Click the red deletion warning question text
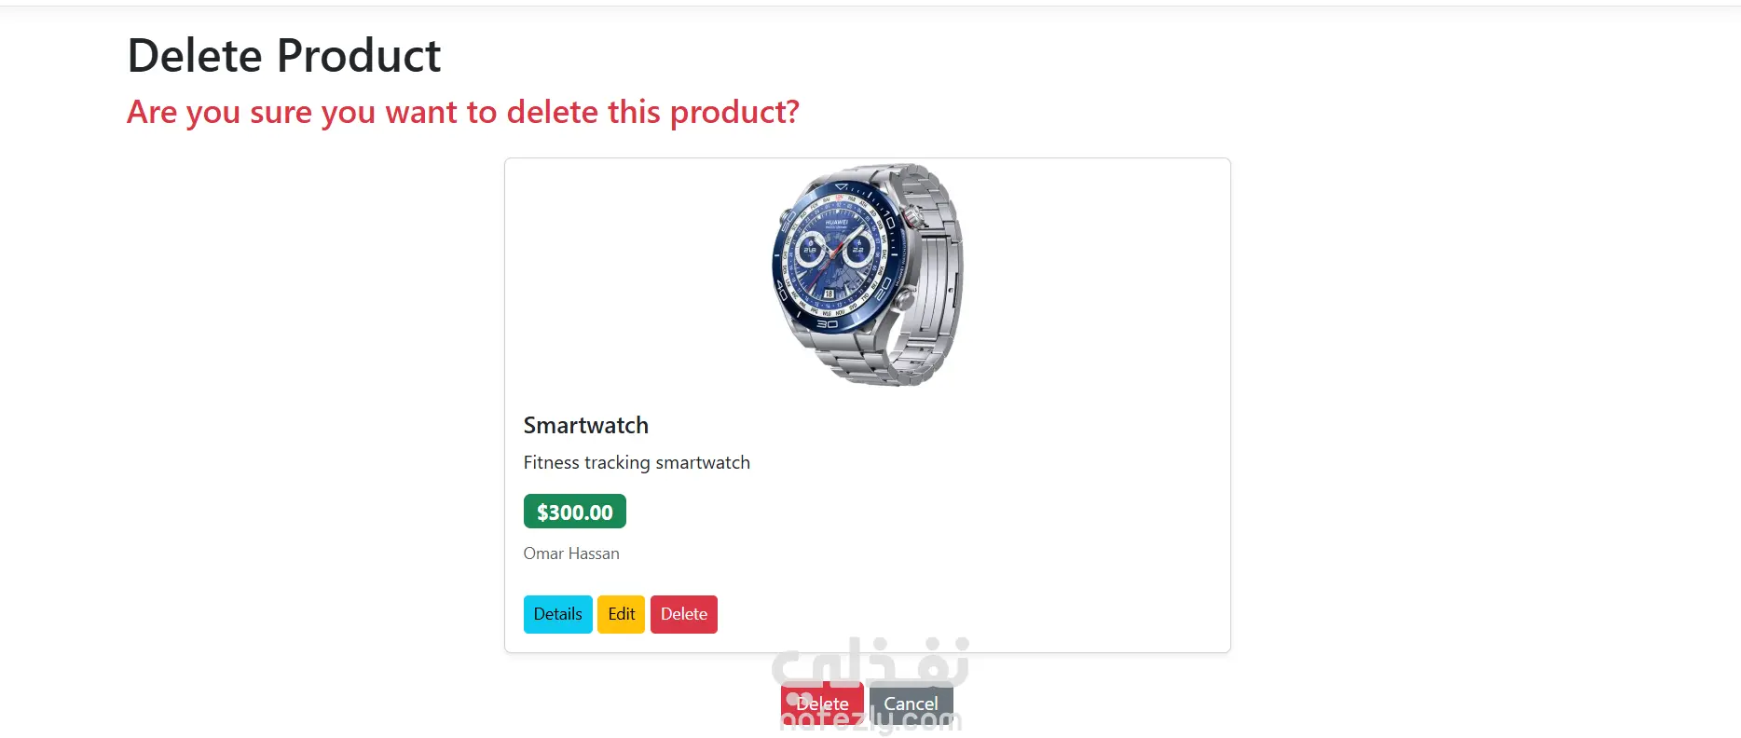Screen dimensions: 1741x738 (463, 112)
